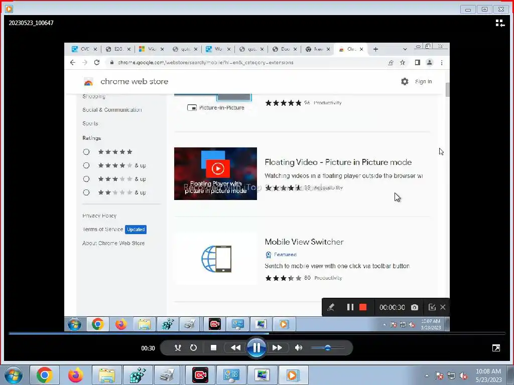This screenshot has height=385, width=514.
Task: Open the Terms of Service link
Action: [x=102, y=229]
